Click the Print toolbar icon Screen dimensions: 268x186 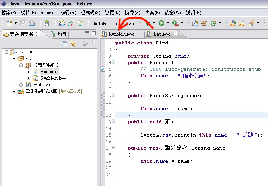tap(32, 24)
